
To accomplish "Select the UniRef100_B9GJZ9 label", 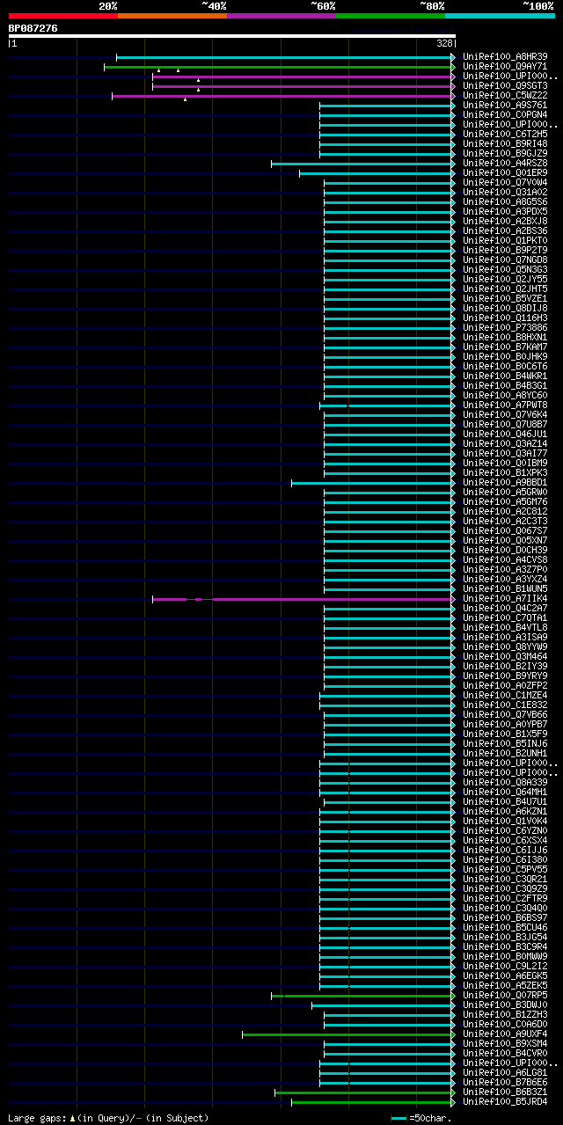I will point(505,153).
